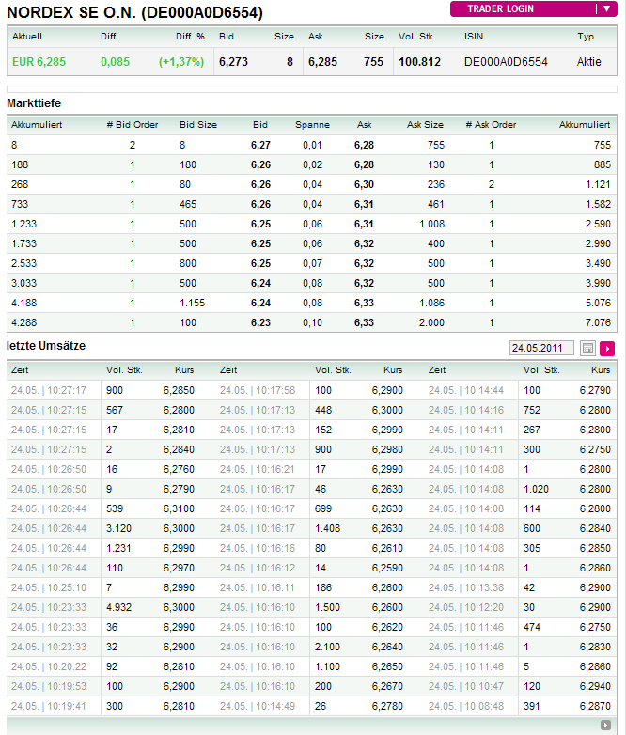Click the letzte Umsätze heading

[46, 346]
